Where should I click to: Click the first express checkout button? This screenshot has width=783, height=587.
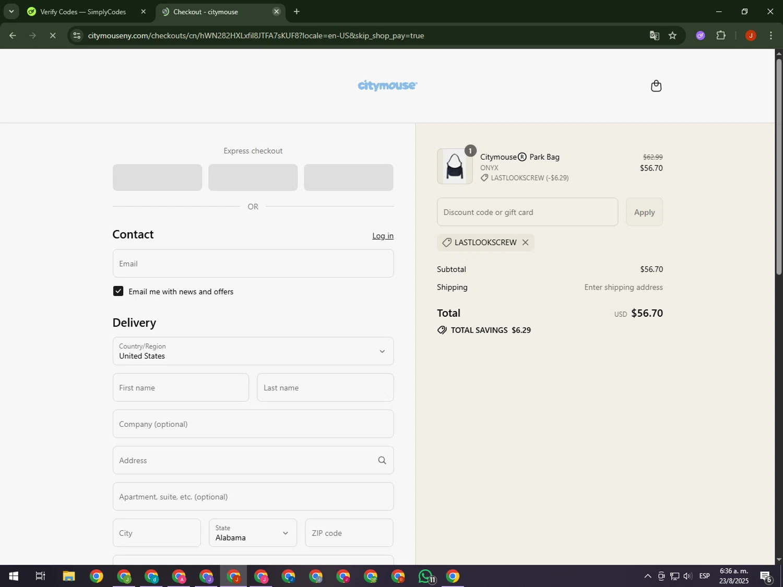tap(157, 177)
